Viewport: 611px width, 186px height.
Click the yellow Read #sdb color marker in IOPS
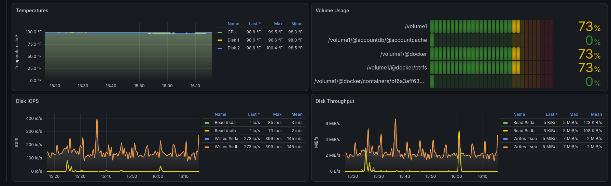tap(207, 131)
